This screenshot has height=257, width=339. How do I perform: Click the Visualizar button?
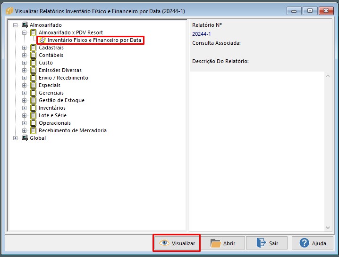point(177,243)
